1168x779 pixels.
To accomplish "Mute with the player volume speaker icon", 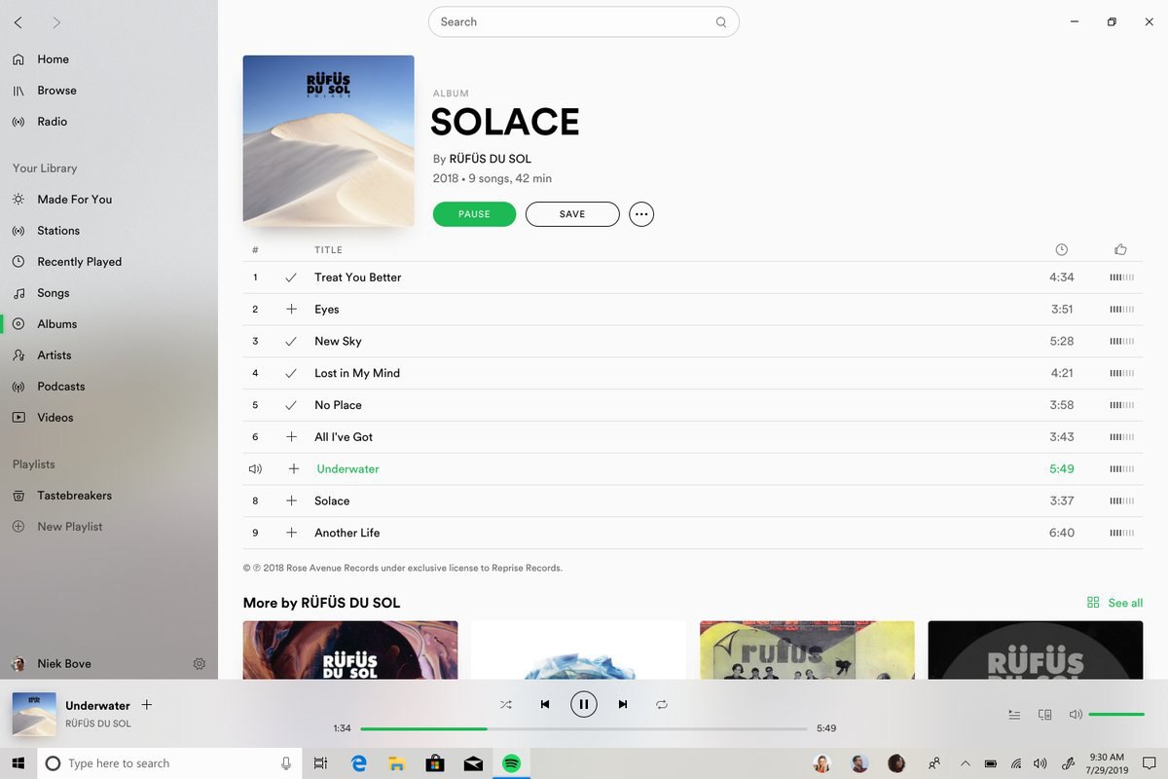I will pyautogui.click(x=1076, y=715).
